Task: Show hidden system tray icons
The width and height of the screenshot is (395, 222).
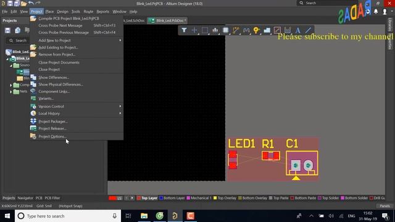Action: point(311,216)
